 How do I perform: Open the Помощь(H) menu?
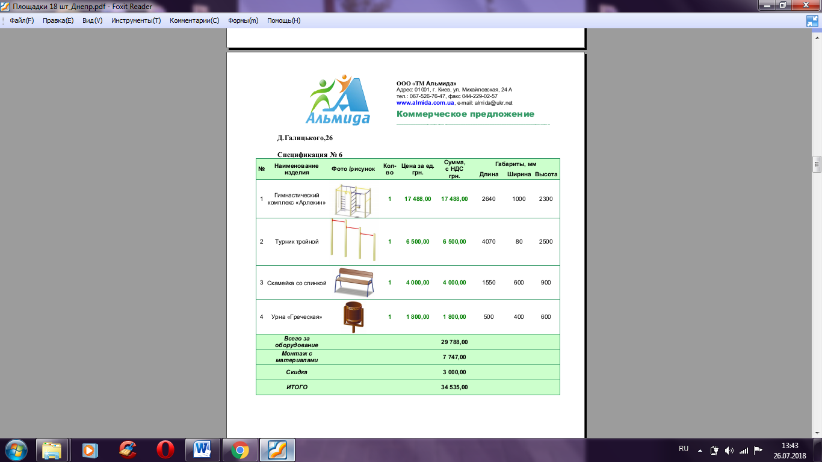283,20
